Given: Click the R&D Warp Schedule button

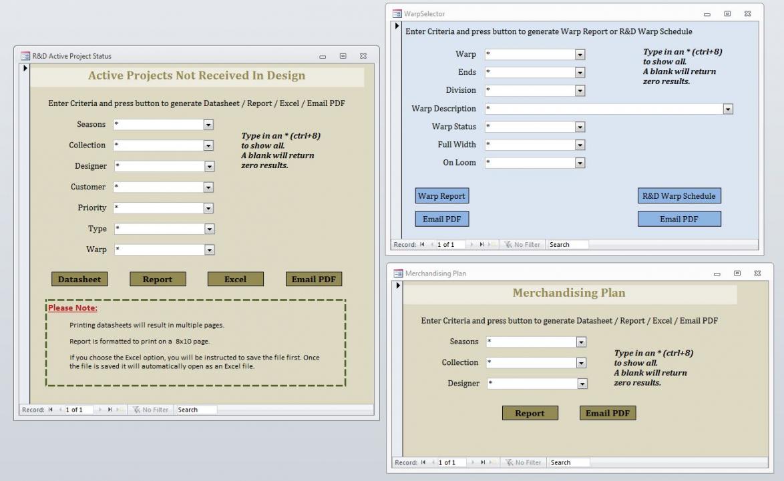Looking at the screenshot, I should click(679, 195).
